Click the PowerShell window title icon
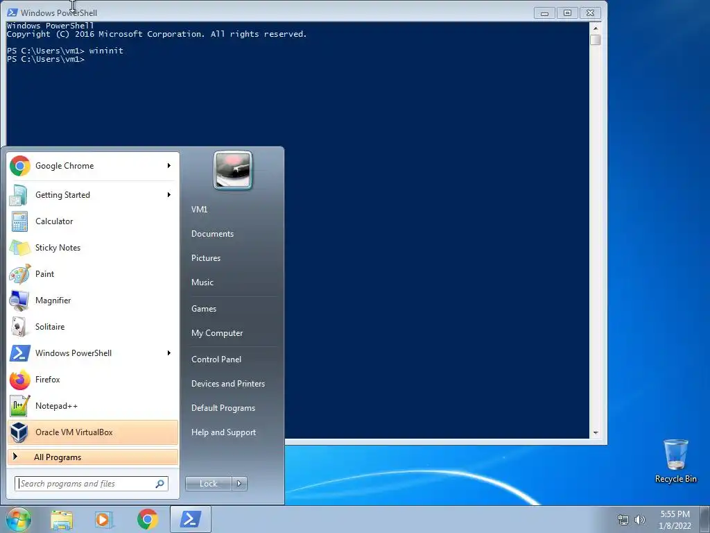The width and height of the screenshot is (710, 533). [12, 12]
